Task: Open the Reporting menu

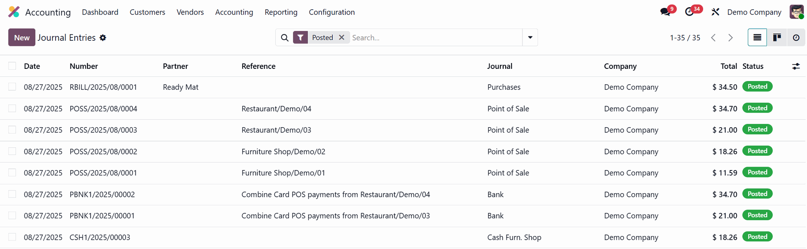Action: pos(281,12)
